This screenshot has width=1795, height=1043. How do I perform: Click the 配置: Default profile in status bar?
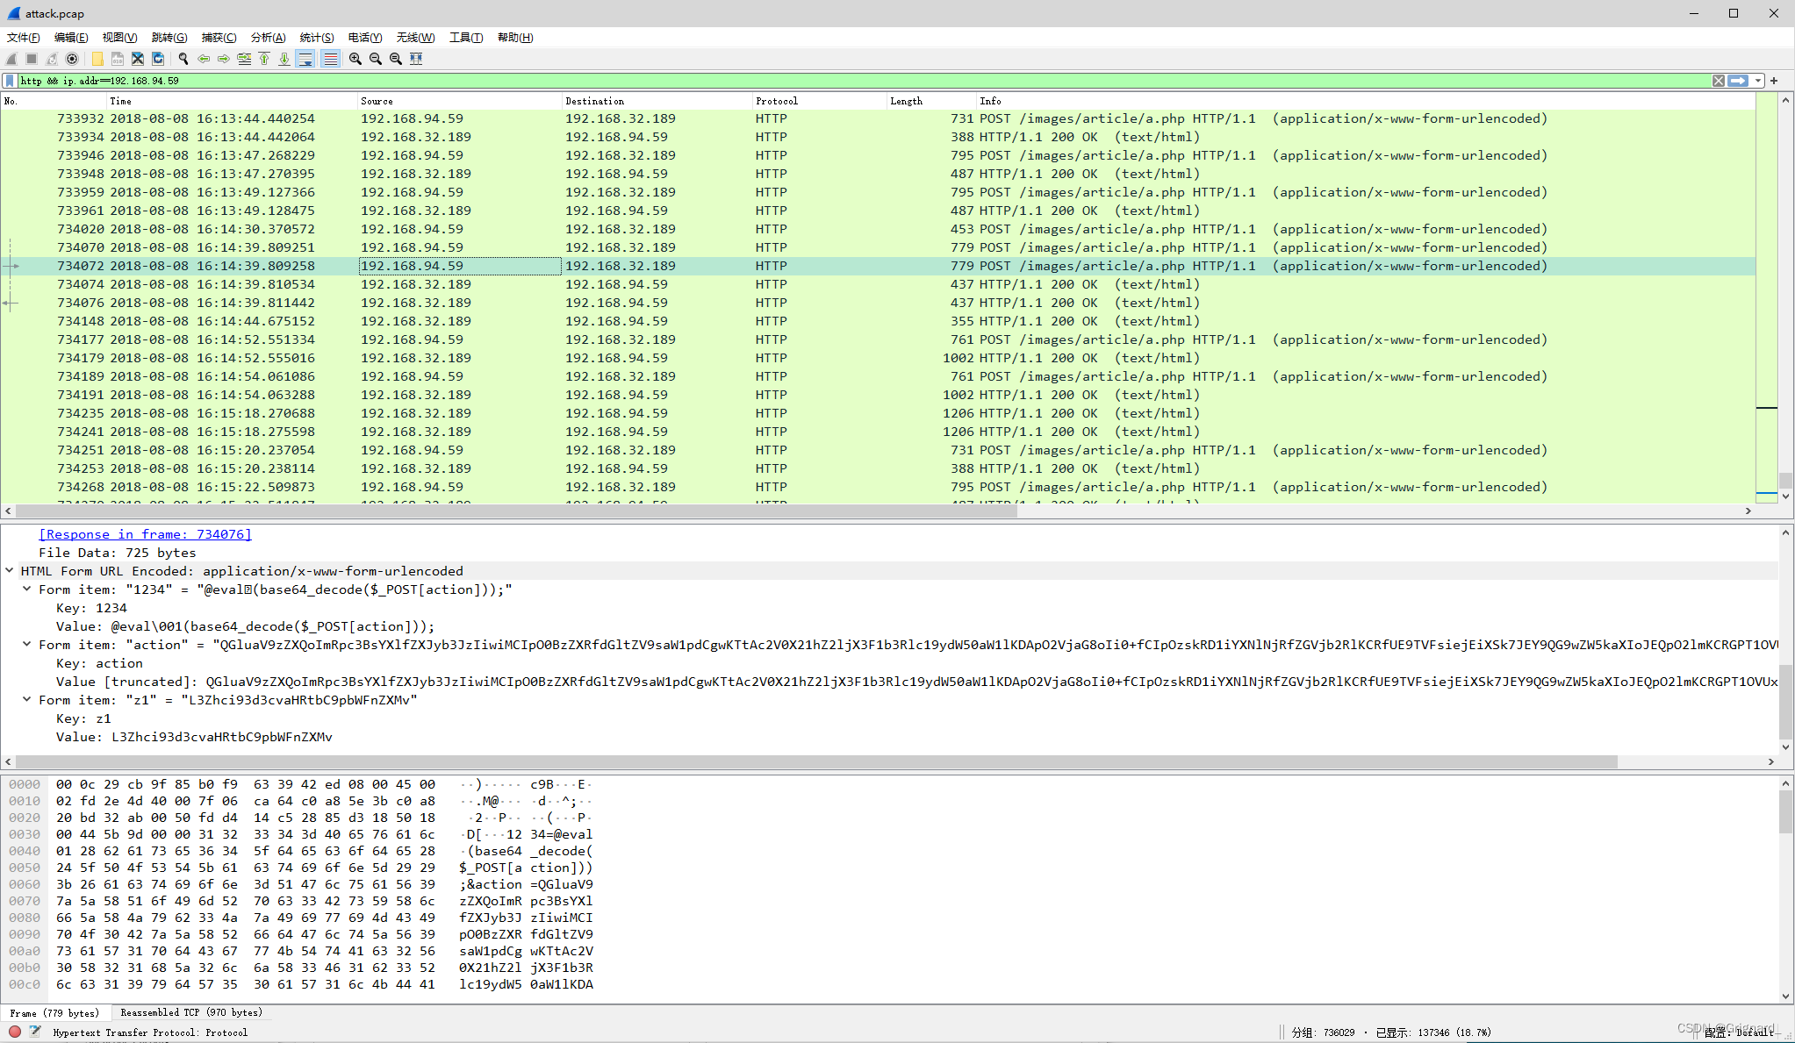point(1739,1032)
